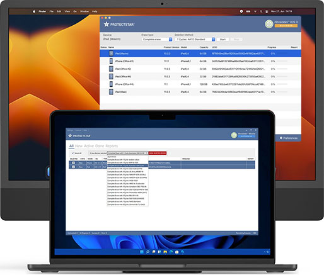Screen dimensions: 324x275
Task: Click the taskbar Search magnifier icon
Action: [148, 252]
